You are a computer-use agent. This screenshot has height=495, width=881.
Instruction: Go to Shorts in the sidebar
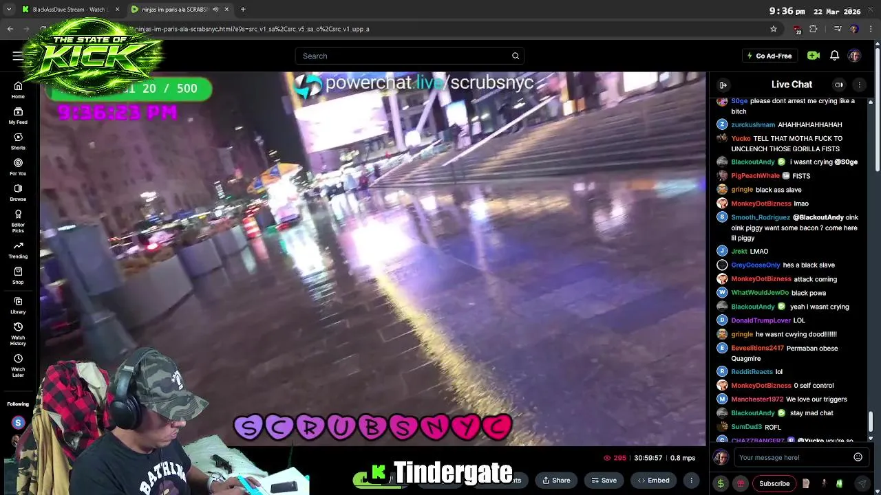pos(18,142)
